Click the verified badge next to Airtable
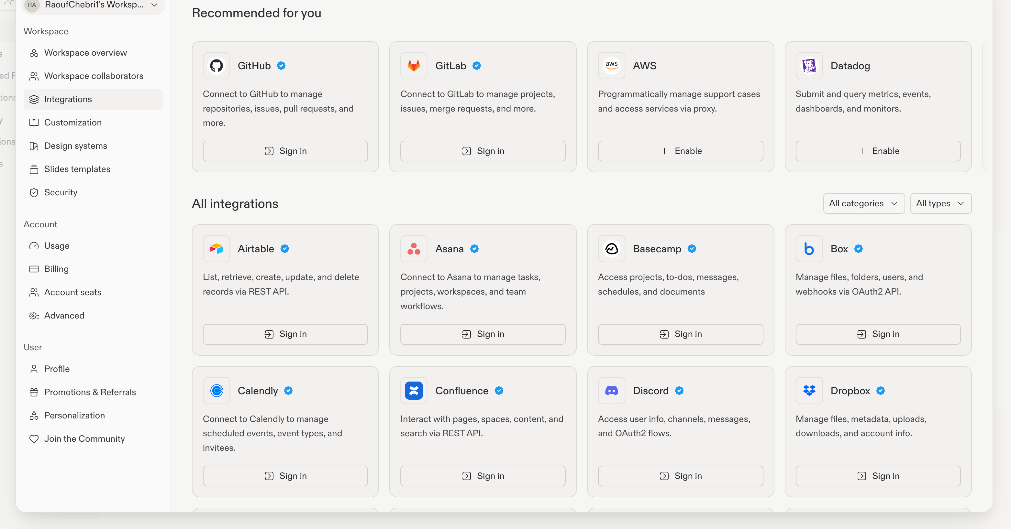 (x=284, y=249)
